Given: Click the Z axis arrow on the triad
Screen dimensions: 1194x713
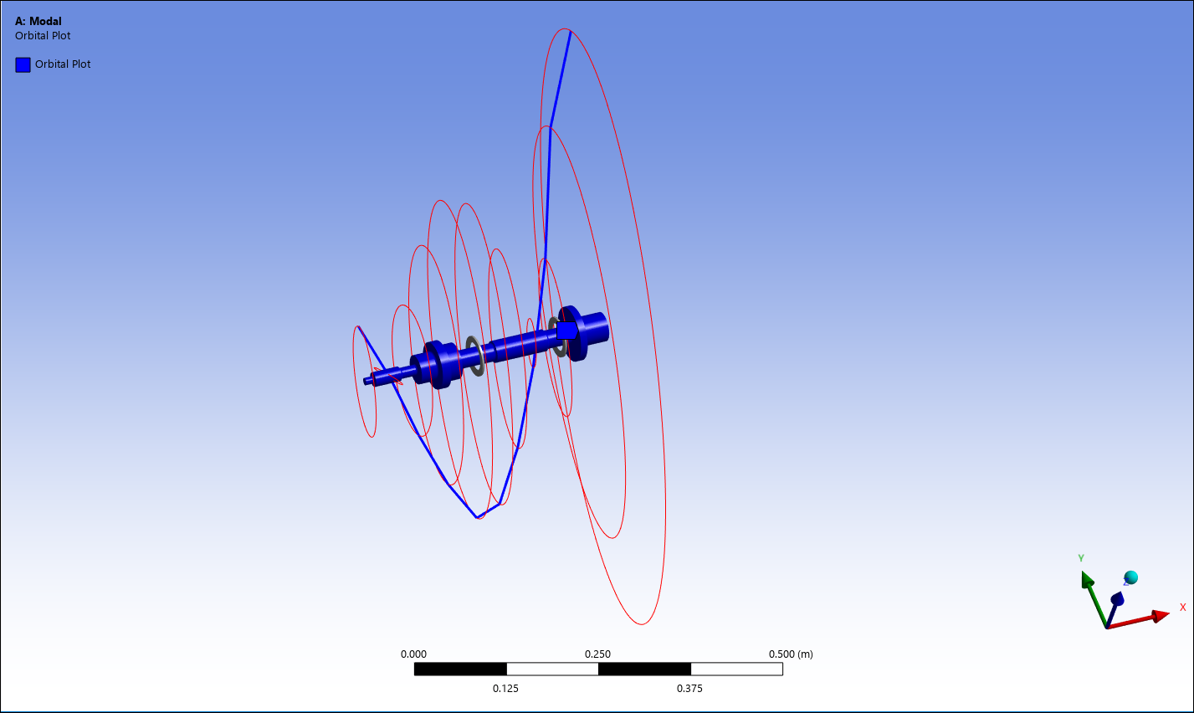Looking at the screenshot, I should click(1119, 599).
